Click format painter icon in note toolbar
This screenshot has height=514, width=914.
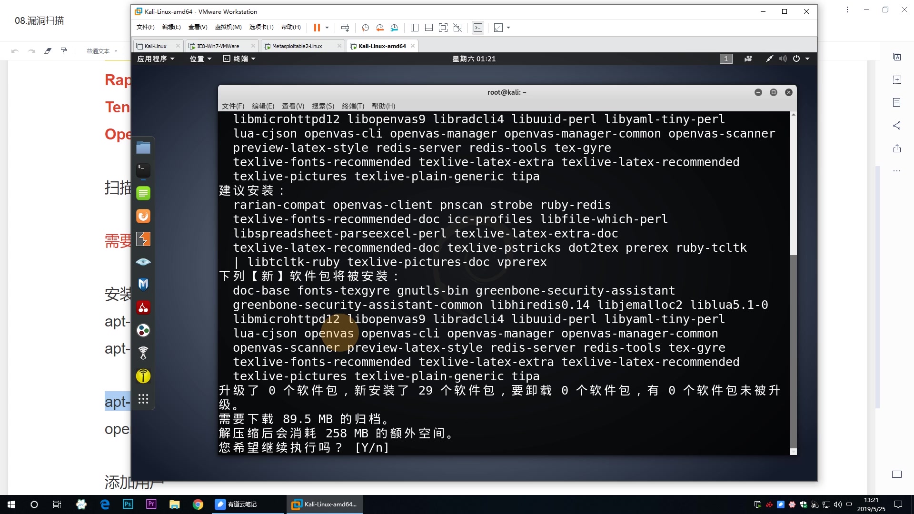(64, 51)
